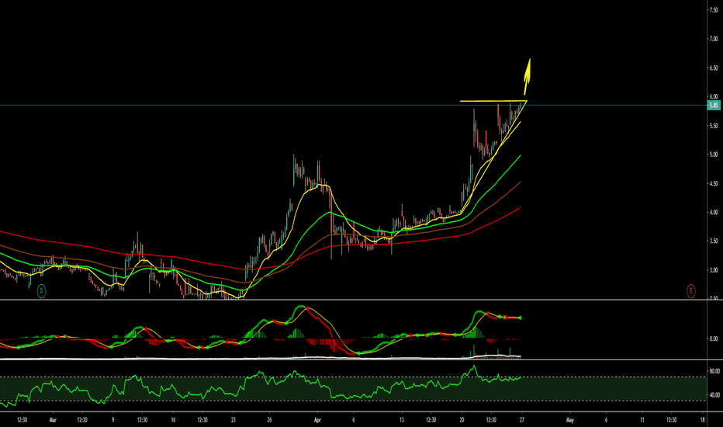Click the '11' date label on time axis
This screenshot has height=427, width=723.
pos(642,420)
